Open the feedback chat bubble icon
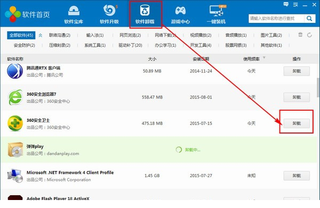 (286, 4)
